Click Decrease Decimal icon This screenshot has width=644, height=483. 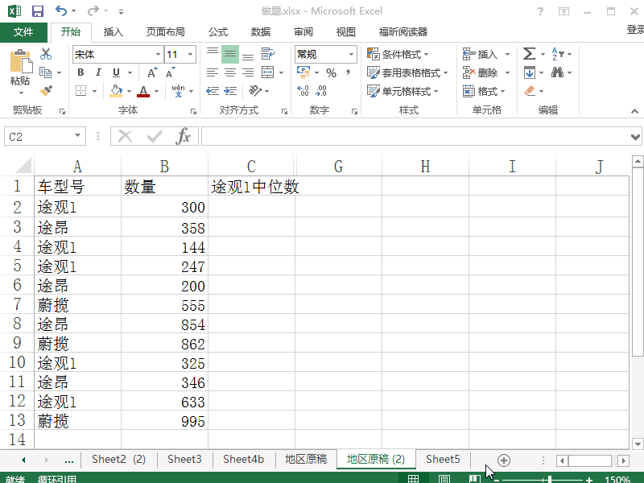[x=320, y=91]
